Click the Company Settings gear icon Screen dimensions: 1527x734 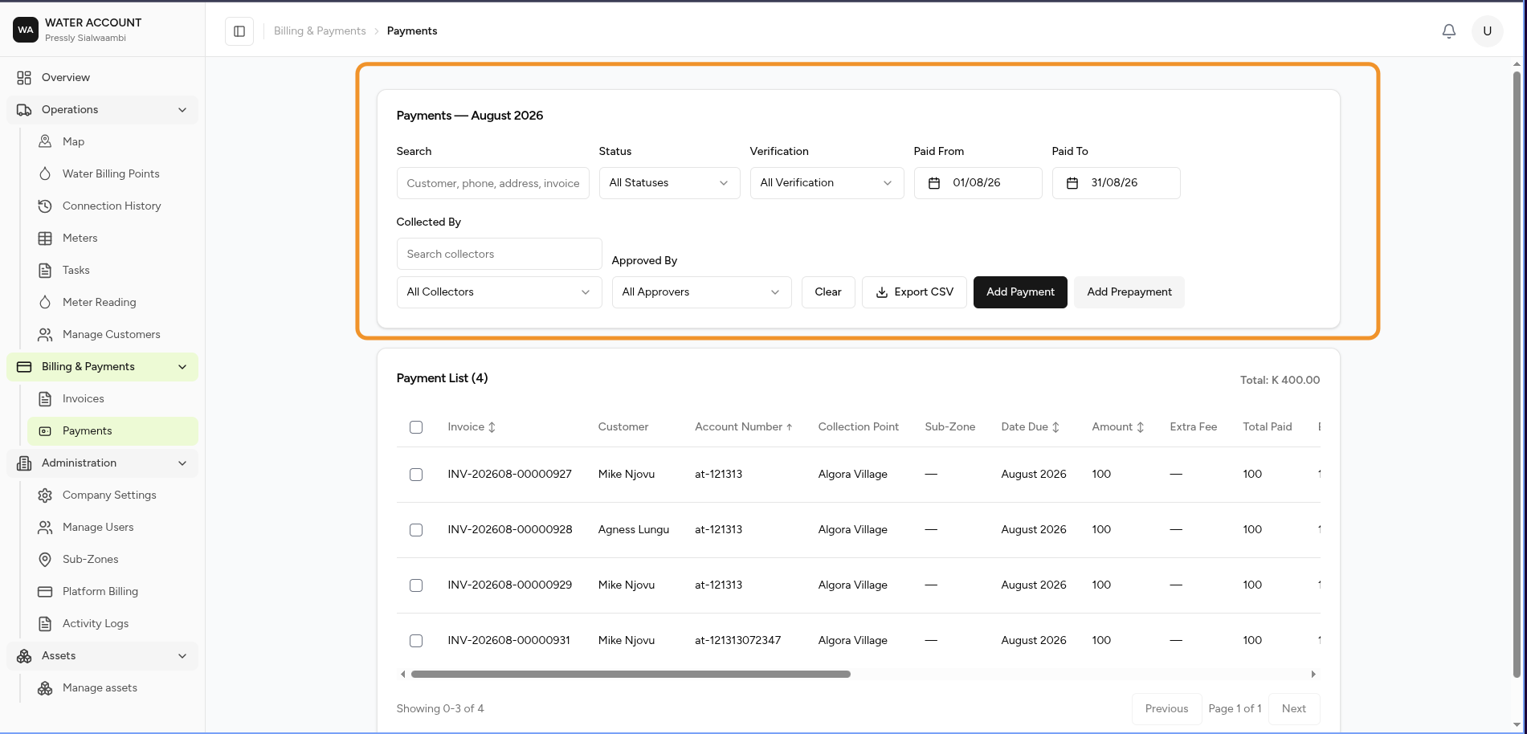45,495
